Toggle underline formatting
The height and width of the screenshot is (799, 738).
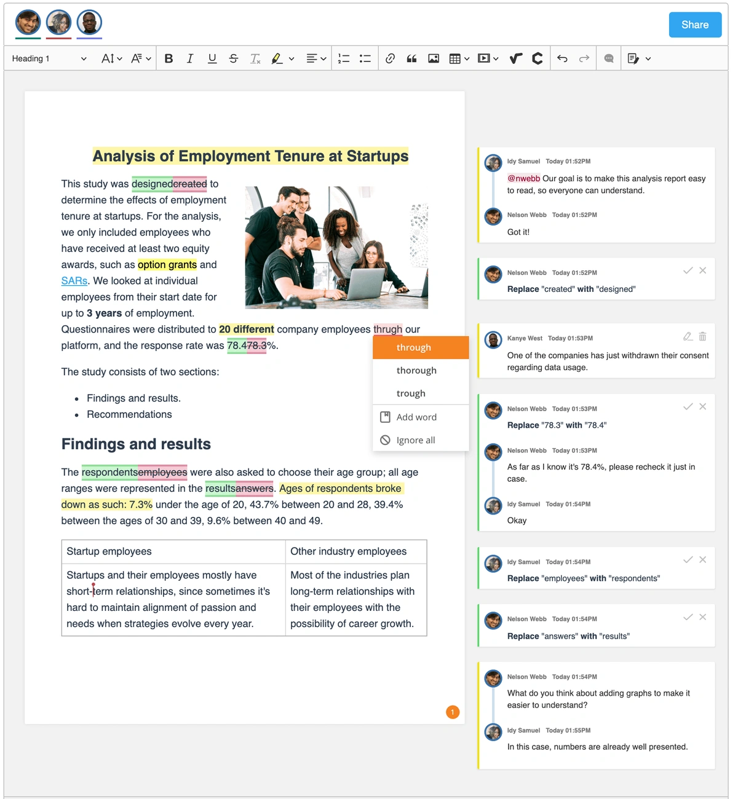pyautogui.click(x=212, y=58)
